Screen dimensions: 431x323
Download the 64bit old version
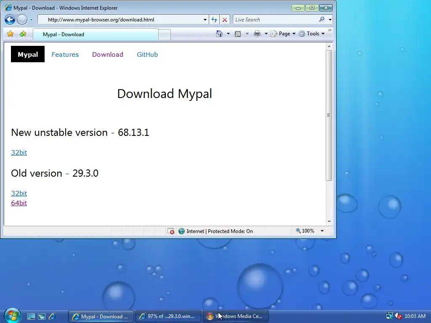pyautogui.click(x=19, y=203)
